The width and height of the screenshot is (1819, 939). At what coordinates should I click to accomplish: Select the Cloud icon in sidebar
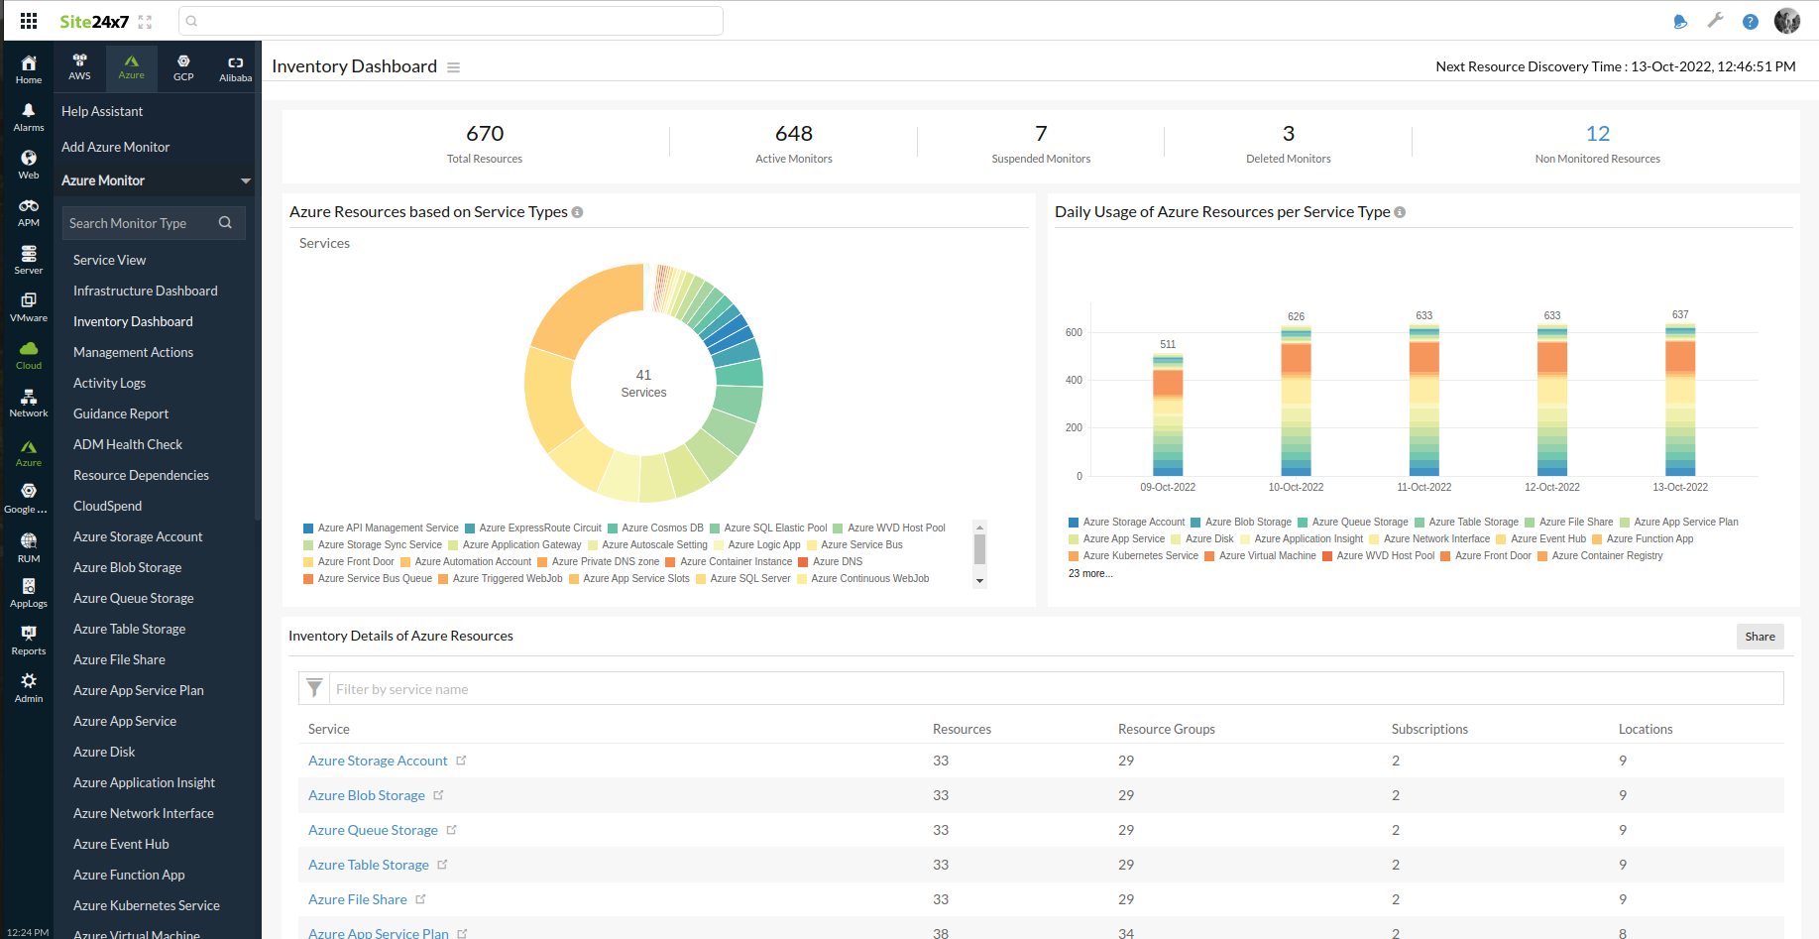(x=28, y=353)
